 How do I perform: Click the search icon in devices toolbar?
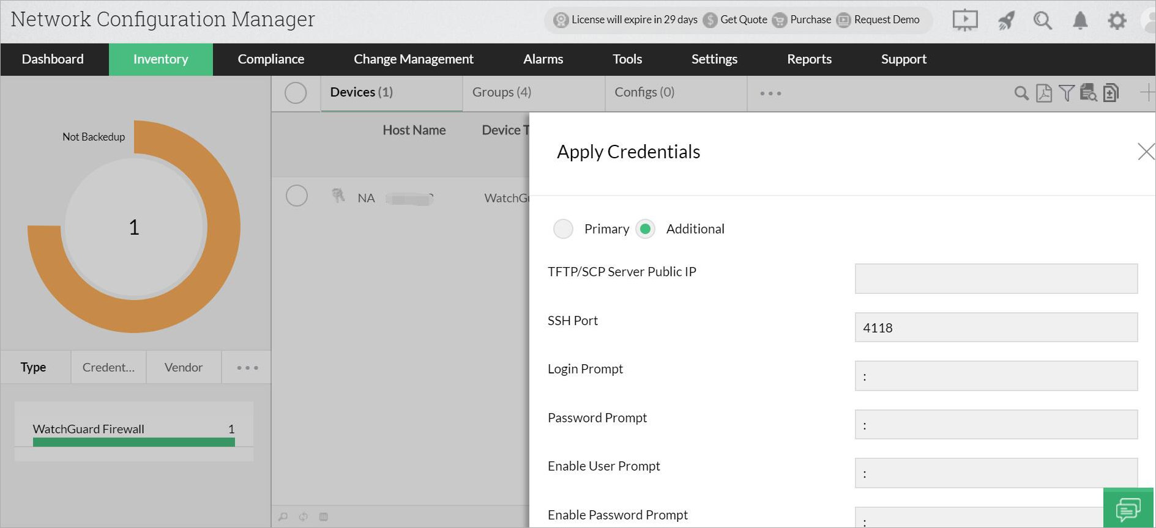pyautogui.click(x=1021, y=93)
